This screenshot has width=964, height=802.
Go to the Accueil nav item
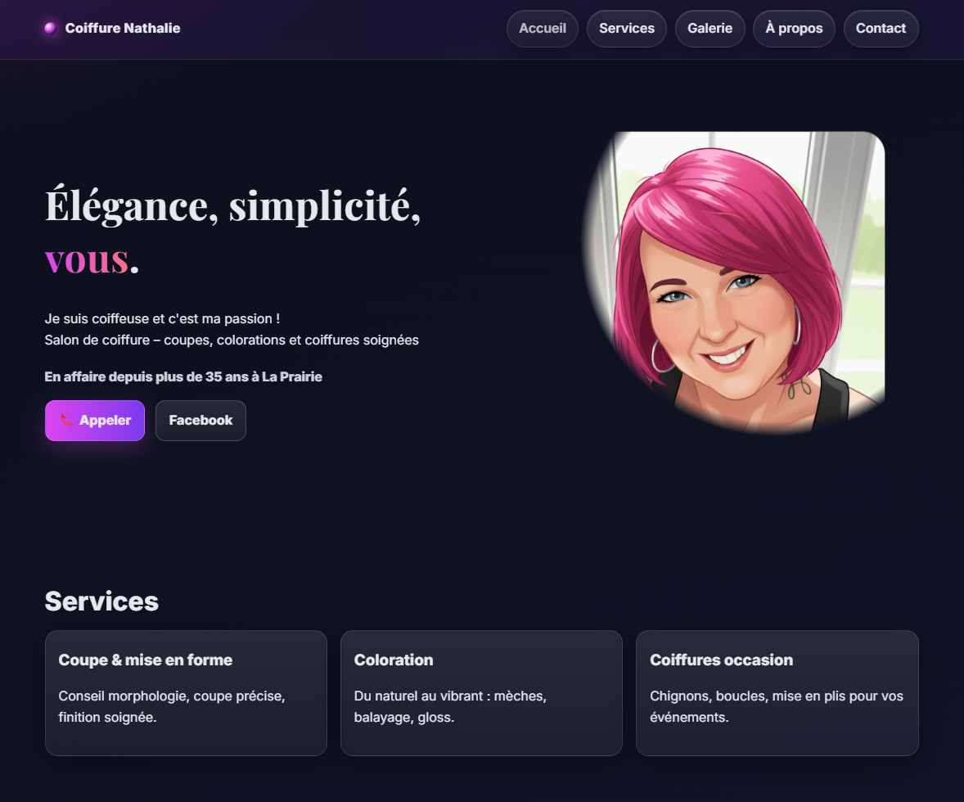(543, 29)
